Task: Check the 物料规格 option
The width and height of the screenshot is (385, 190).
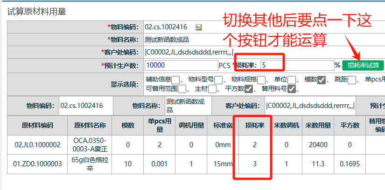Action: tap(261, 80)
